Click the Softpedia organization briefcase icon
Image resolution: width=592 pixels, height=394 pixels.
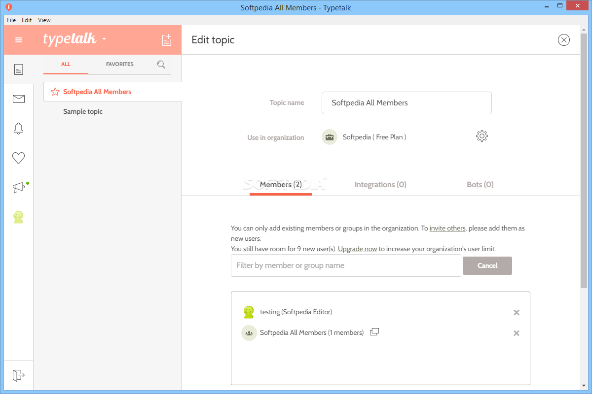(x=330, y=137)
